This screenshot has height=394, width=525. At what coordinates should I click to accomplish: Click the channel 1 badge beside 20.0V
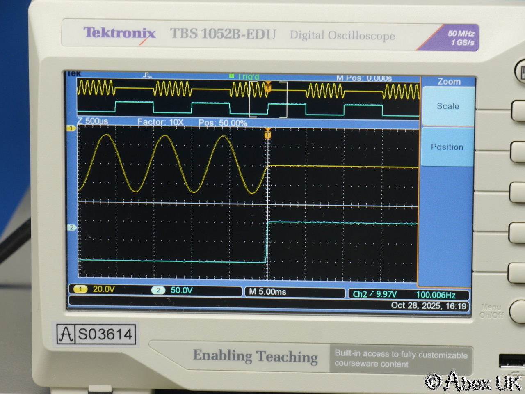(80, 289)
